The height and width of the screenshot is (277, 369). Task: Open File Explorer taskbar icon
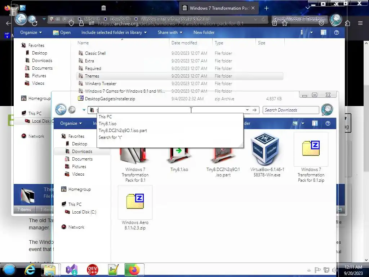[50, 270]
